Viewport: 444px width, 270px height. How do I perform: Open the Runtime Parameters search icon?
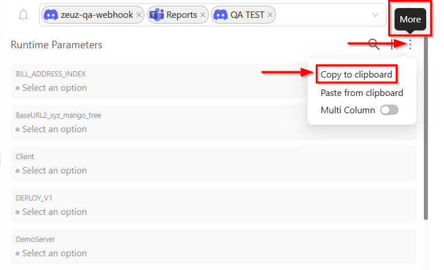(374, 45)
